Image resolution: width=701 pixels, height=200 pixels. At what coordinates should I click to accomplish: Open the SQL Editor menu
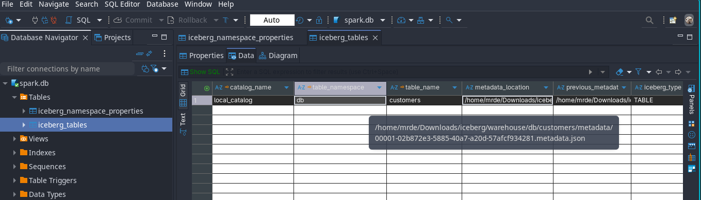click(x=122, y=4)
